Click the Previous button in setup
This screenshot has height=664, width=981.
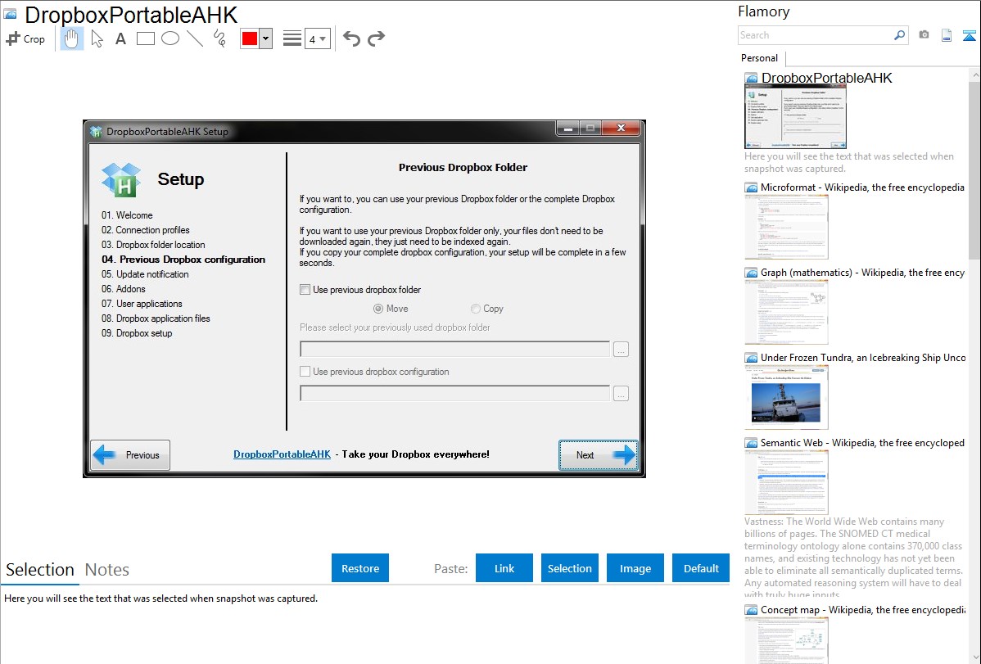point(131,455)
